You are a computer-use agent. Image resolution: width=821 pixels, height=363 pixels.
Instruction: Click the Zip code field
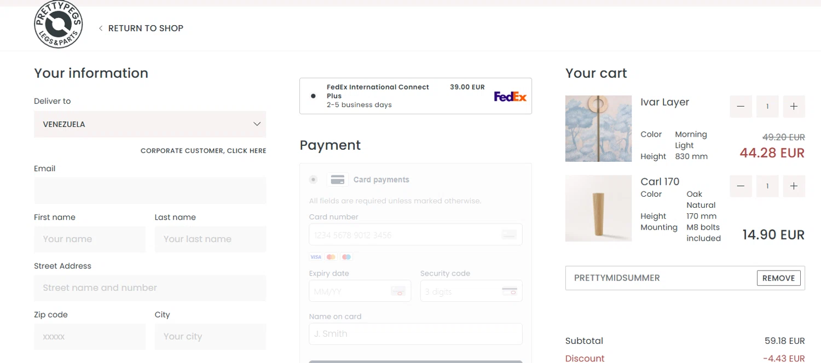click(90, 337)
